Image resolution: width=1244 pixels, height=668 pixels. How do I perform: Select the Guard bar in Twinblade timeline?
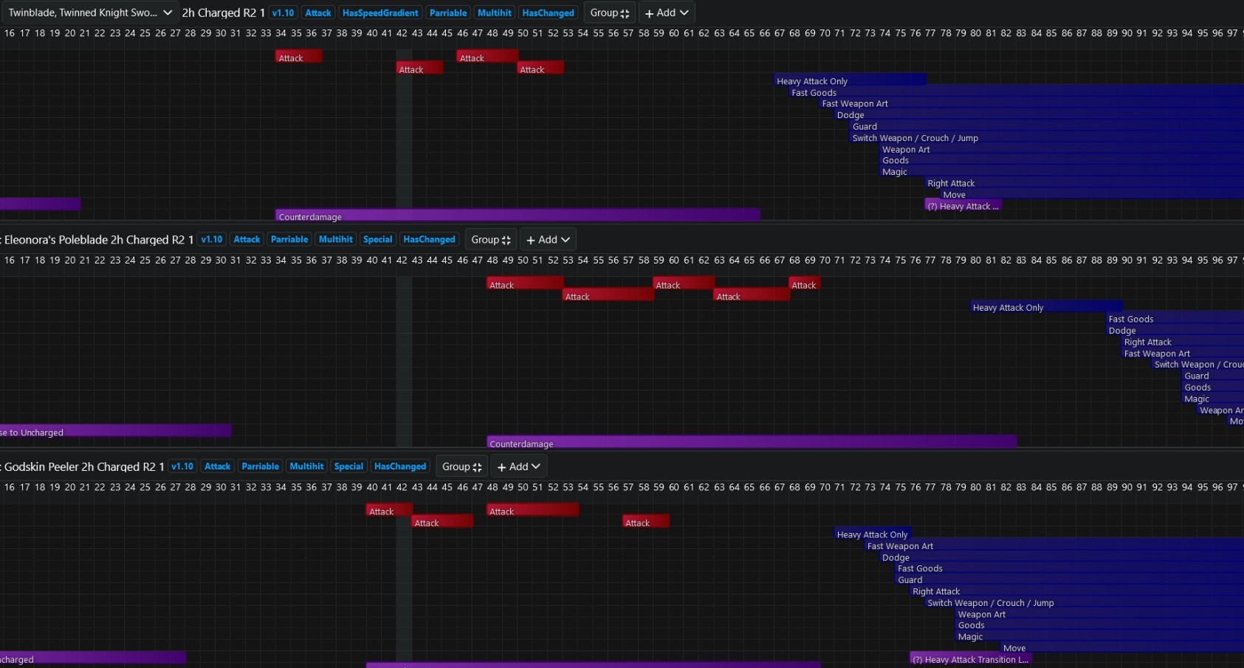pyautogui.click(x=1047, y=126)
